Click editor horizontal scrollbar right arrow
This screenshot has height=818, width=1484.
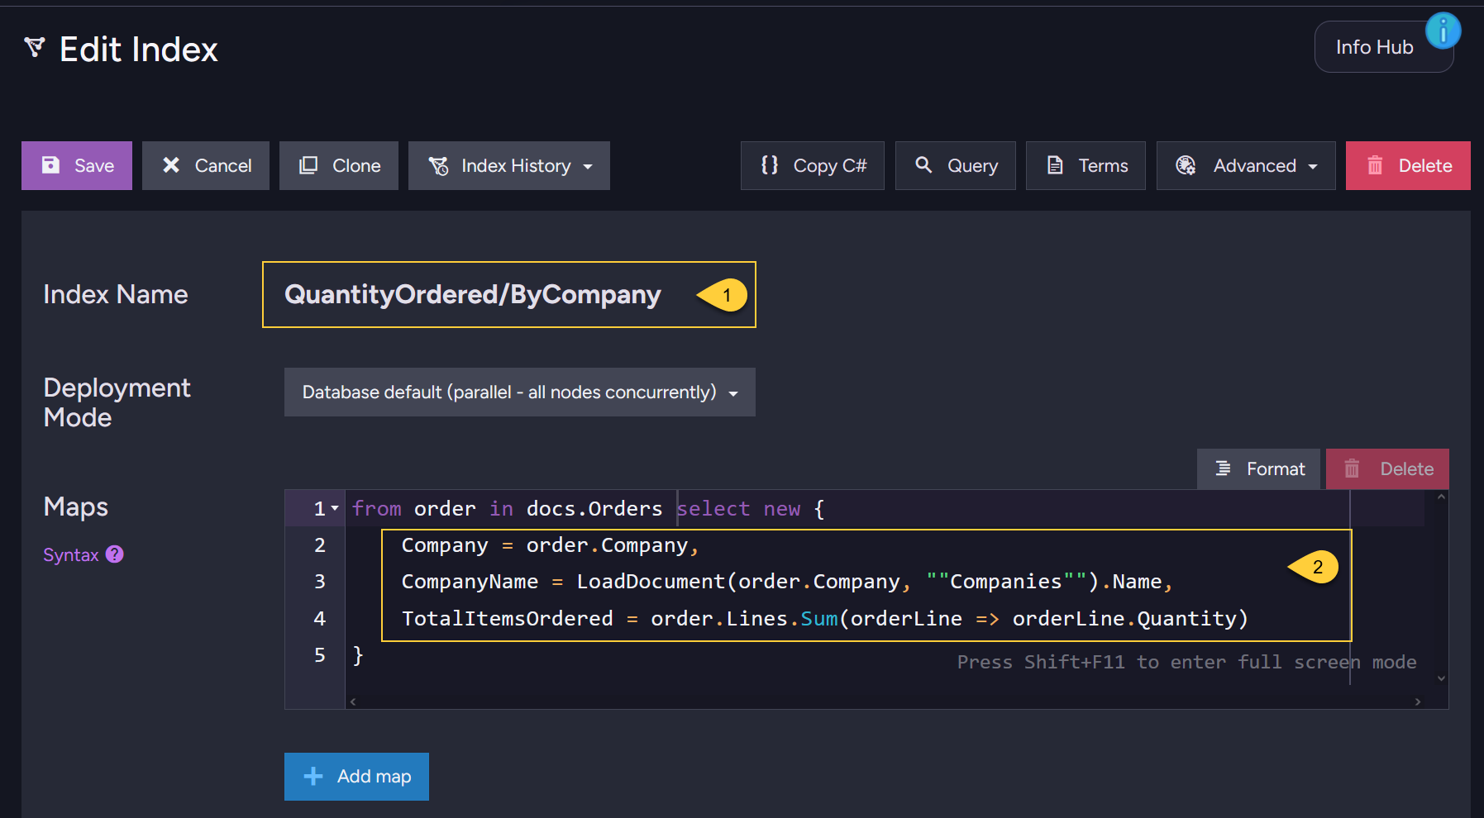pos(1418,701)
